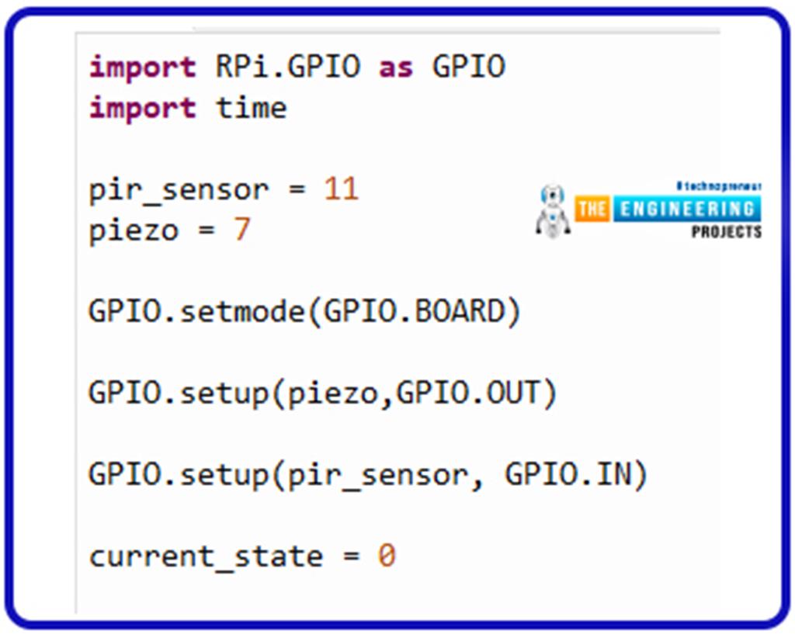Click the GPIO.setmode(GPIO.BOARD) line

click(305, 311)
